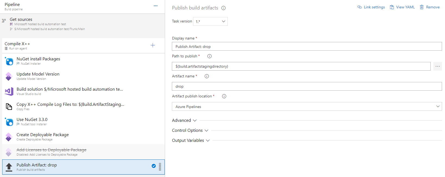Click the Create Deployable Package icon
The width and height of the screenshot is (445, 177).
click(9, 137)
